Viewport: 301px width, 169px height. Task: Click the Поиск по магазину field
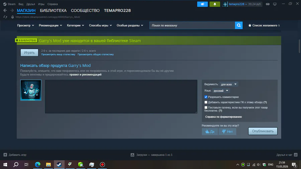[x=192, y=25]
